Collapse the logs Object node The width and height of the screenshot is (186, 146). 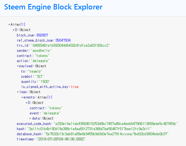coord(18,92)
